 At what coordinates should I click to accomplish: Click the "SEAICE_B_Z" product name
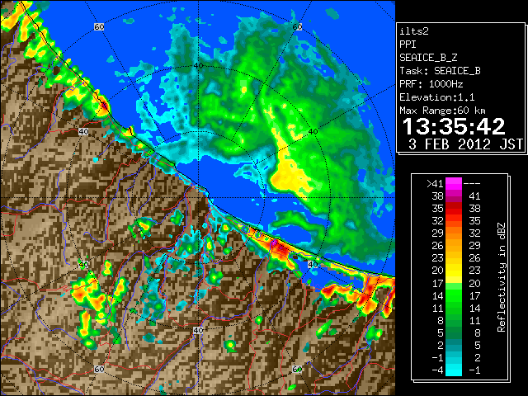428,58
